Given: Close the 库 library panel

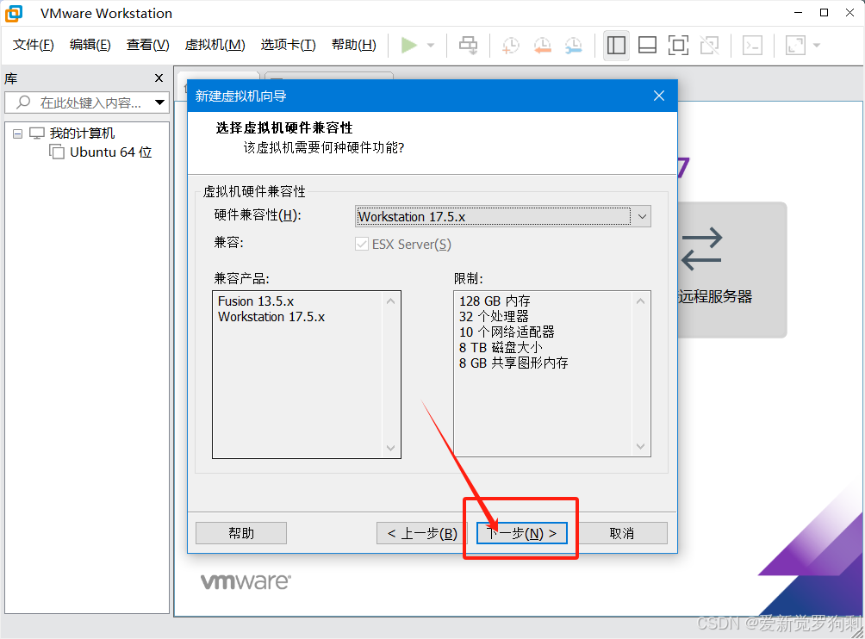Looking at the screenshot, I should point(159,78).
